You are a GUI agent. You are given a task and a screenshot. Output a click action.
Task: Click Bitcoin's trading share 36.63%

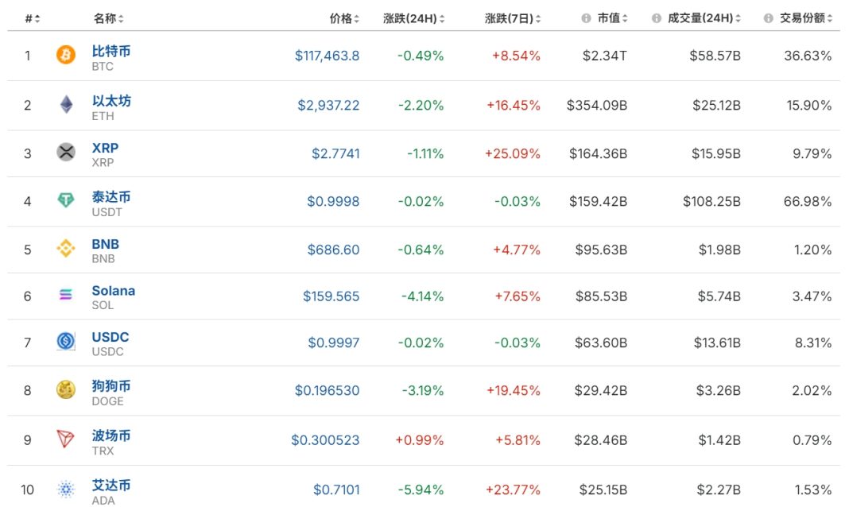coord(808,56)
